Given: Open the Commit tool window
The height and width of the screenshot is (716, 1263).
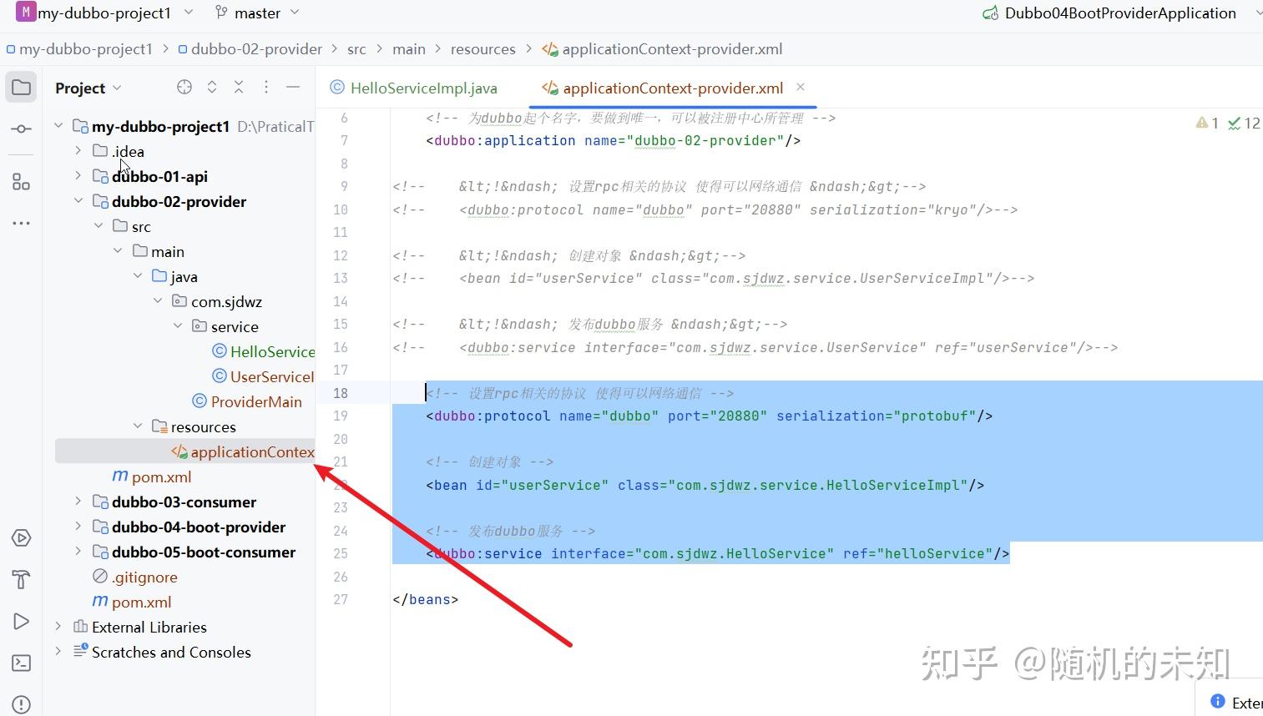Looking at the screenshot, I should coord(21,129).
